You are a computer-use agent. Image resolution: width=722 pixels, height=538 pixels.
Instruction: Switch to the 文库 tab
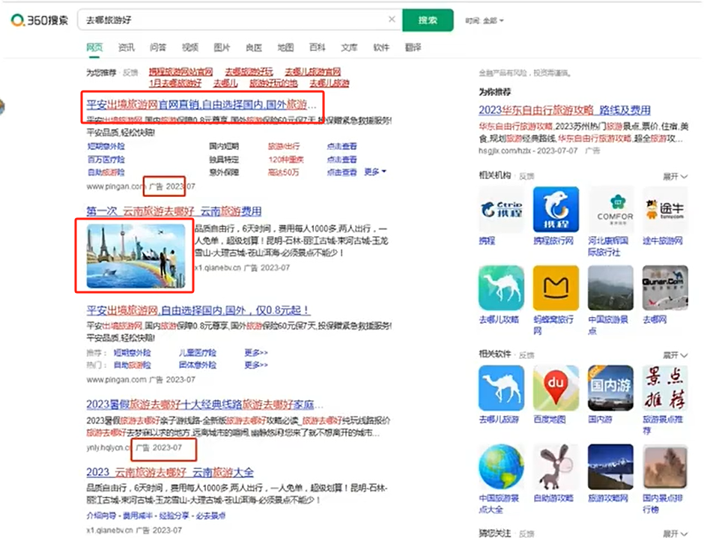point(349,47)
